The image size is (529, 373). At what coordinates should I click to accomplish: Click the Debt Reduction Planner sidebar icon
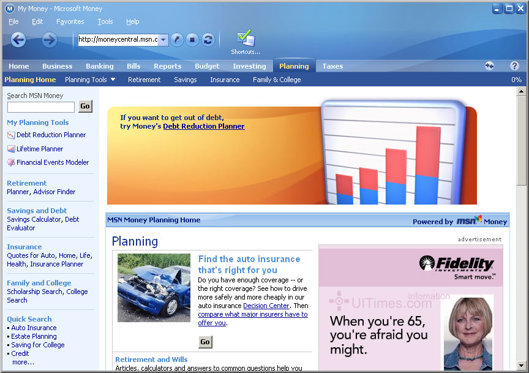(11, 135)
